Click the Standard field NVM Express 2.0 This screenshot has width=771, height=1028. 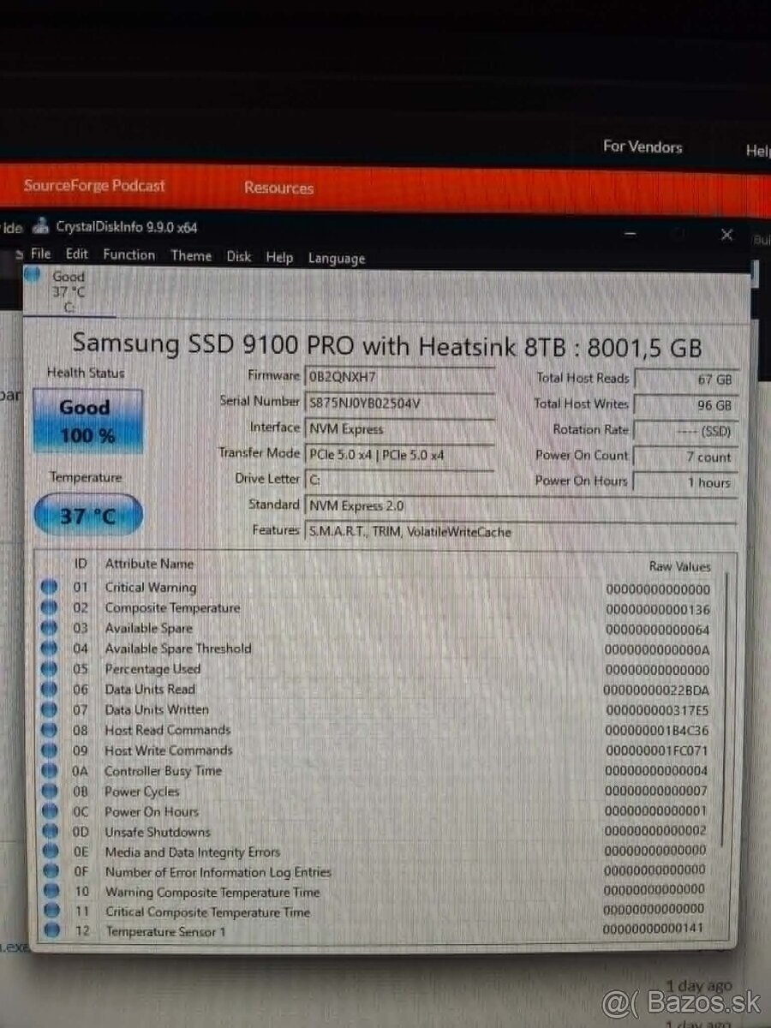point(520,506)
